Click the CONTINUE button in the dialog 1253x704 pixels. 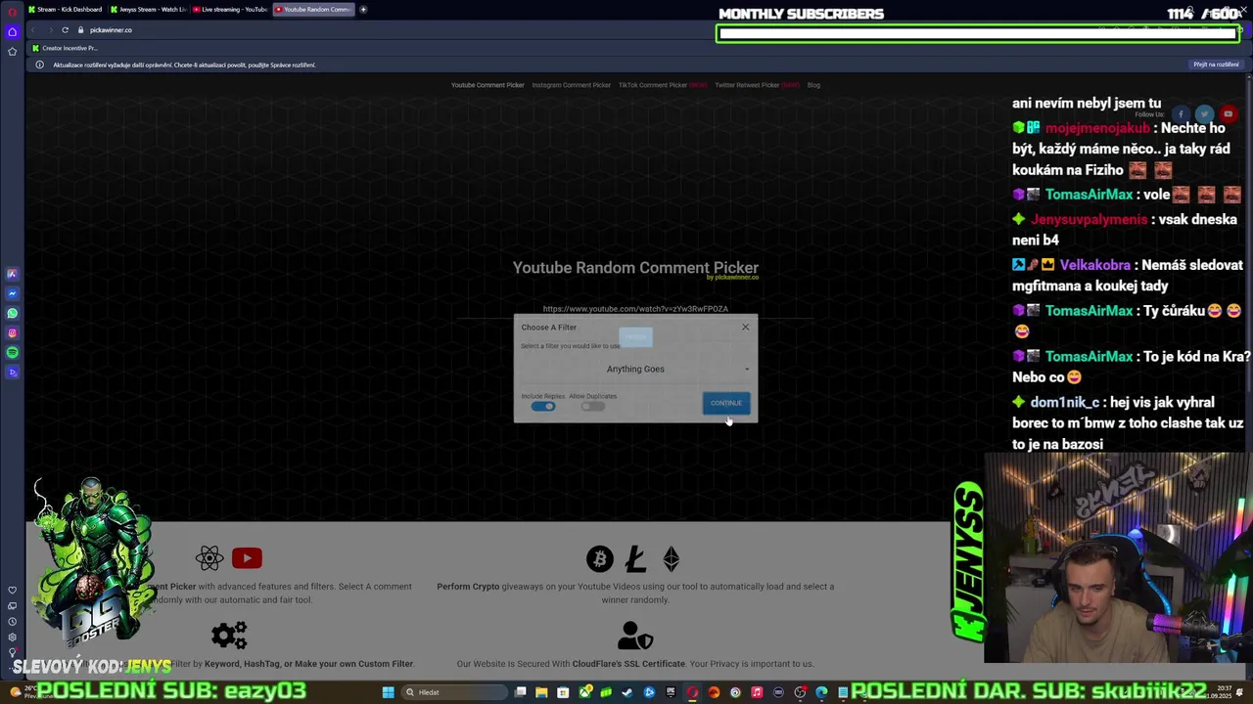point(726,403)
